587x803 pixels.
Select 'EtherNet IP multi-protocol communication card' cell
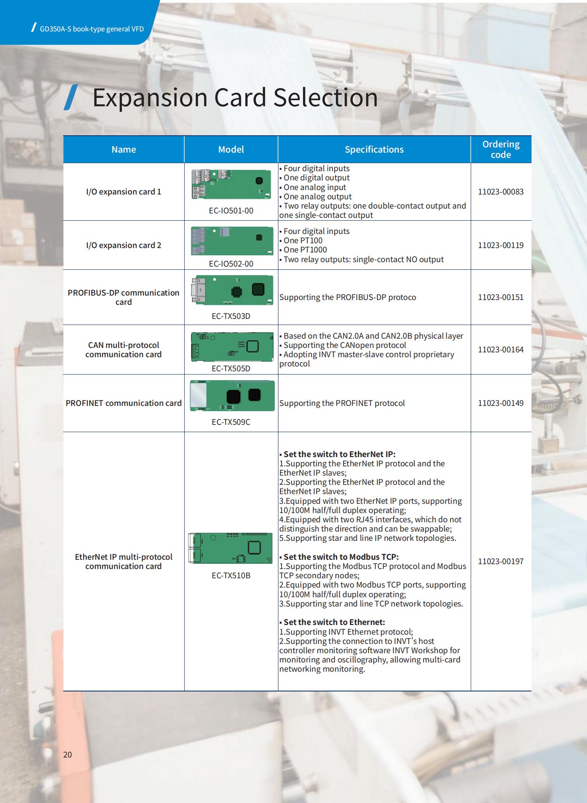click(x=124, y=561)
